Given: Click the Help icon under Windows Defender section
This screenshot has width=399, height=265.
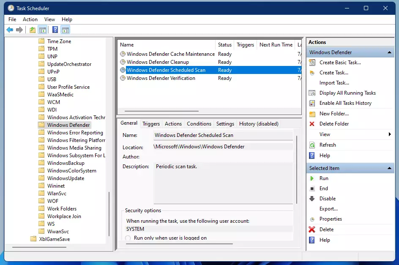Looking at the screenshot, I should tap(312, 156).
